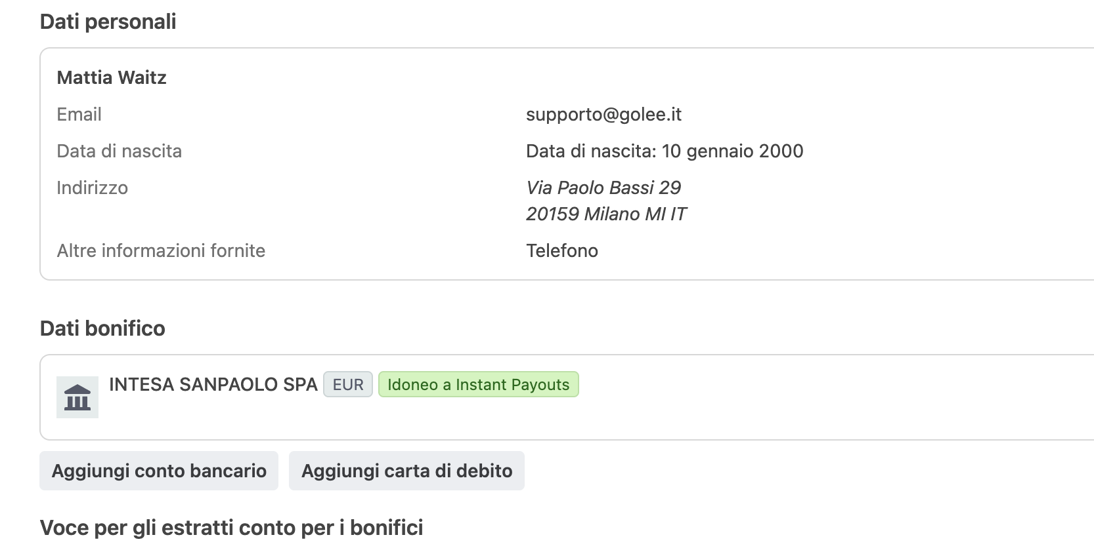This screenshot has width=1094, height=552.
Task: Click the Dati bonifico heading
Action: [x=102, y=328]
